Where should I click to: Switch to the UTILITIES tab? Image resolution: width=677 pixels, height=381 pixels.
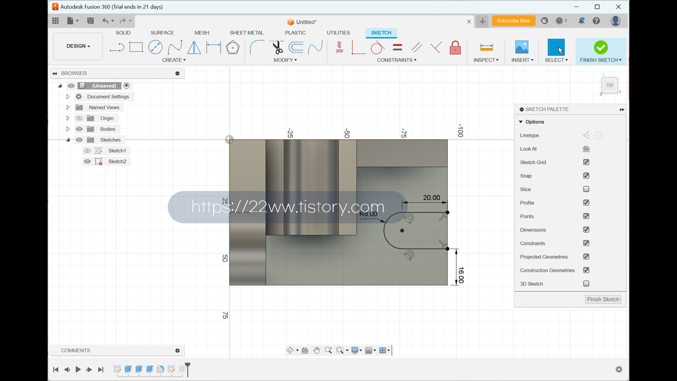pos(338,33)
